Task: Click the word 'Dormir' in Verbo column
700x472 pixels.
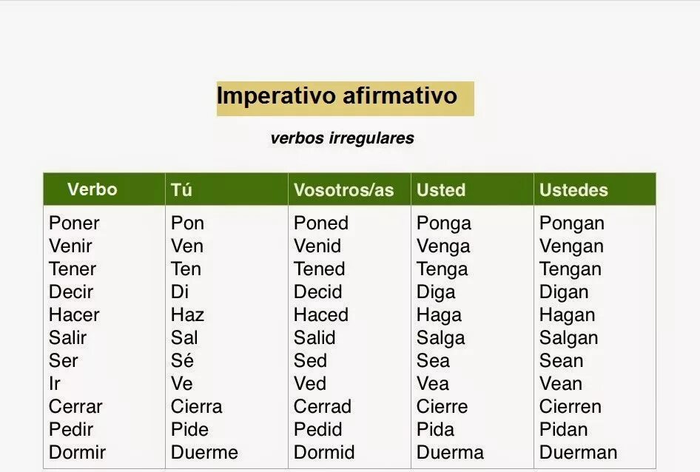Action: click(77, 453)
